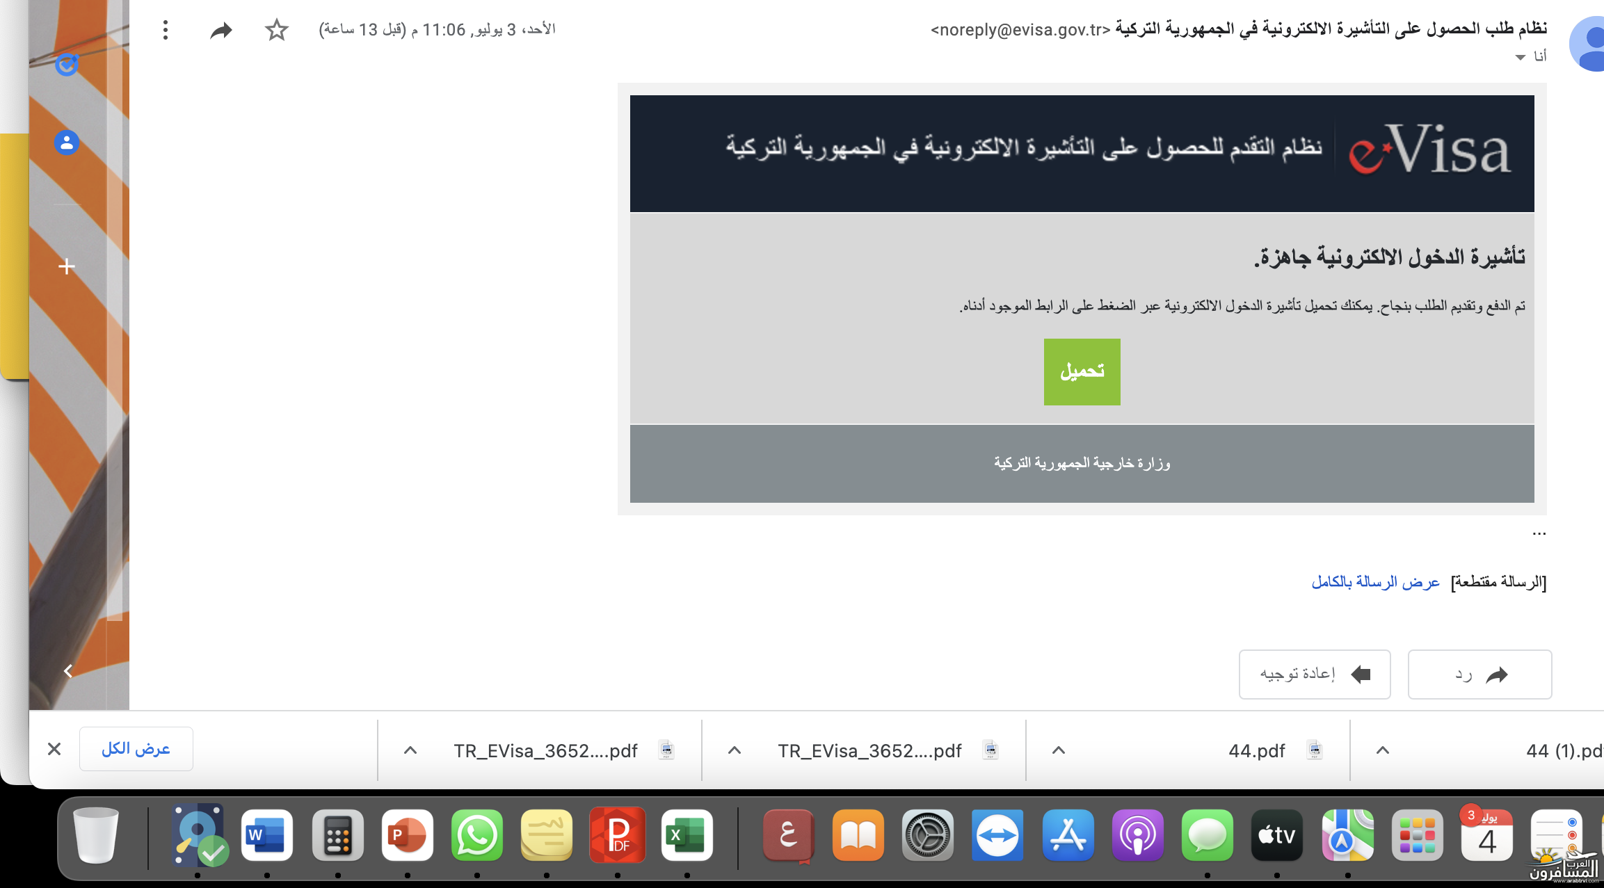Close the downloads bar
The image size is (1604, 888).
coord(54,749)
